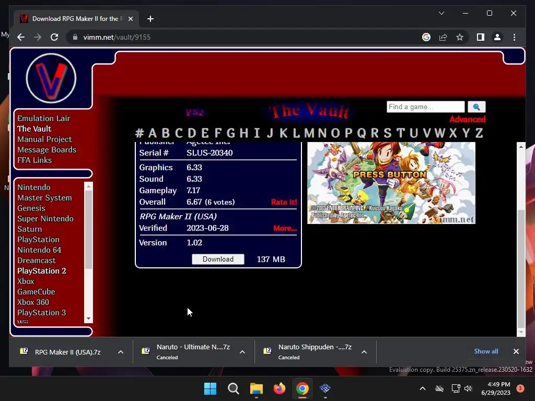This screenshot has height=401, width=535.
Task: Expand options for Naruto Shippuden download
Action: [364, 352]
